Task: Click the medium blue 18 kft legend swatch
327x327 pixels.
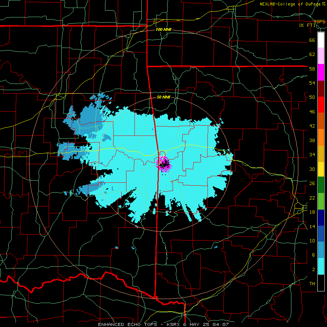Action: (321, 234)
